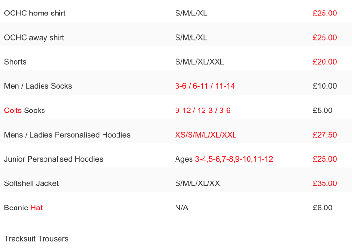Click the red sizes 9-12 / 12-3 / 3-6
Image resolution: width=352 pixels, height=250 pixels.
[x=203, y=111]
